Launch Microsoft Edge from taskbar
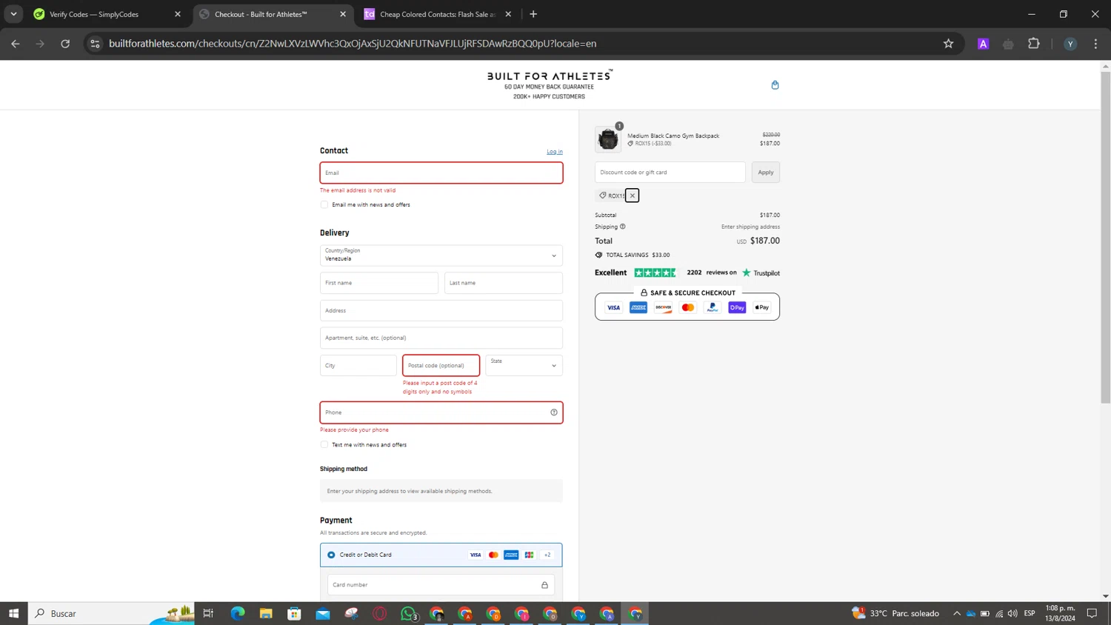Image resolution: width=1111 pixels, height=625 pixels. 238,613
